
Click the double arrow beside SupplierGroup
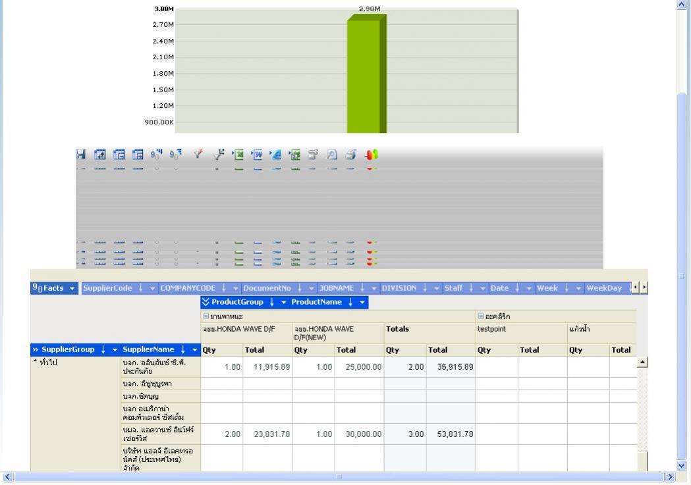tap(36, 349)
